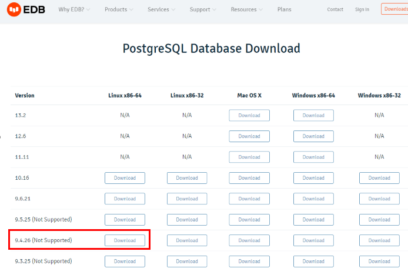Click the PostgreSQL Database Download heading
This screenshot has width=408, height=275.
tap(211, 49)
